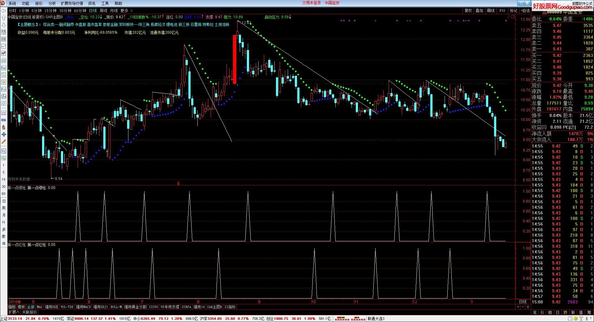Select the BOLL-M indicator tab
594x322 pixels.
coord(116,307)
